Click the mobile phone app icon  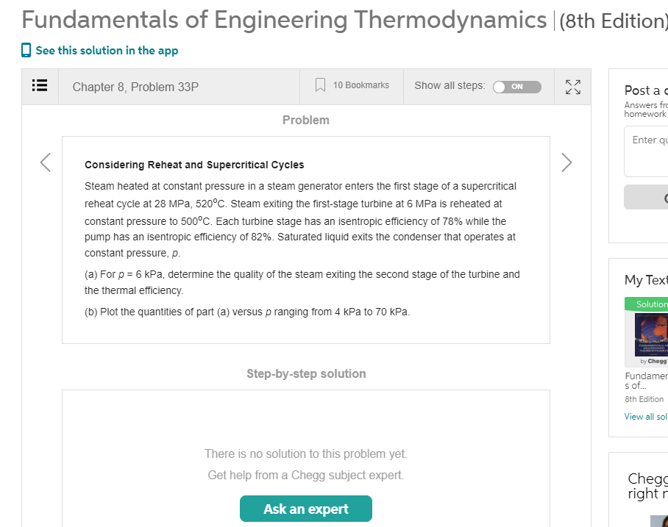click(x=25, y=50)
